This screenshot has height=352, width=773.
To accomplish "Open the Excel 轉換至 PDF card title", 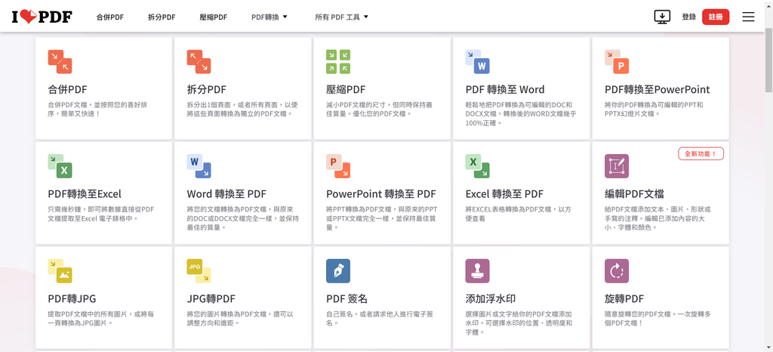I will point(504,194).
